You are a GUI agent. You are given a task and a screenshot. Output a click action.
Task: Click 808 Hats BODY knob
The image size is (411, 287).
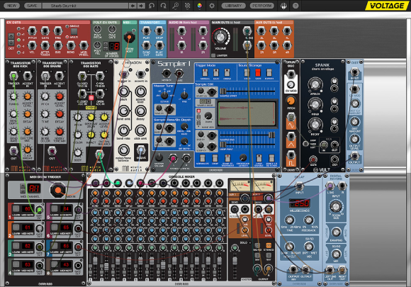coord(78,152)
